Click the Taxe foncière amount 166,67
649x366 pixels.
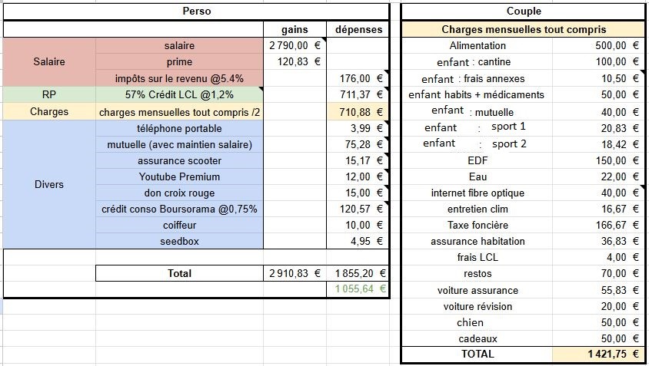(598, 225)
